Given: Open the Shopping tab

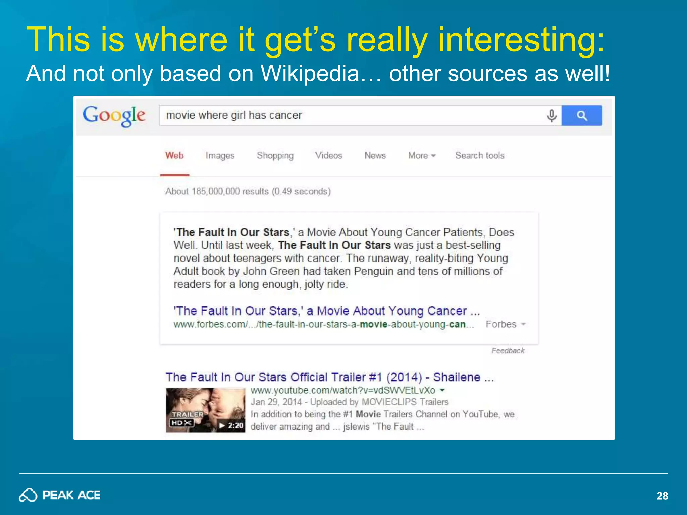Looking at the screenshot, I should pyautogui.click(x=275, y=156).
